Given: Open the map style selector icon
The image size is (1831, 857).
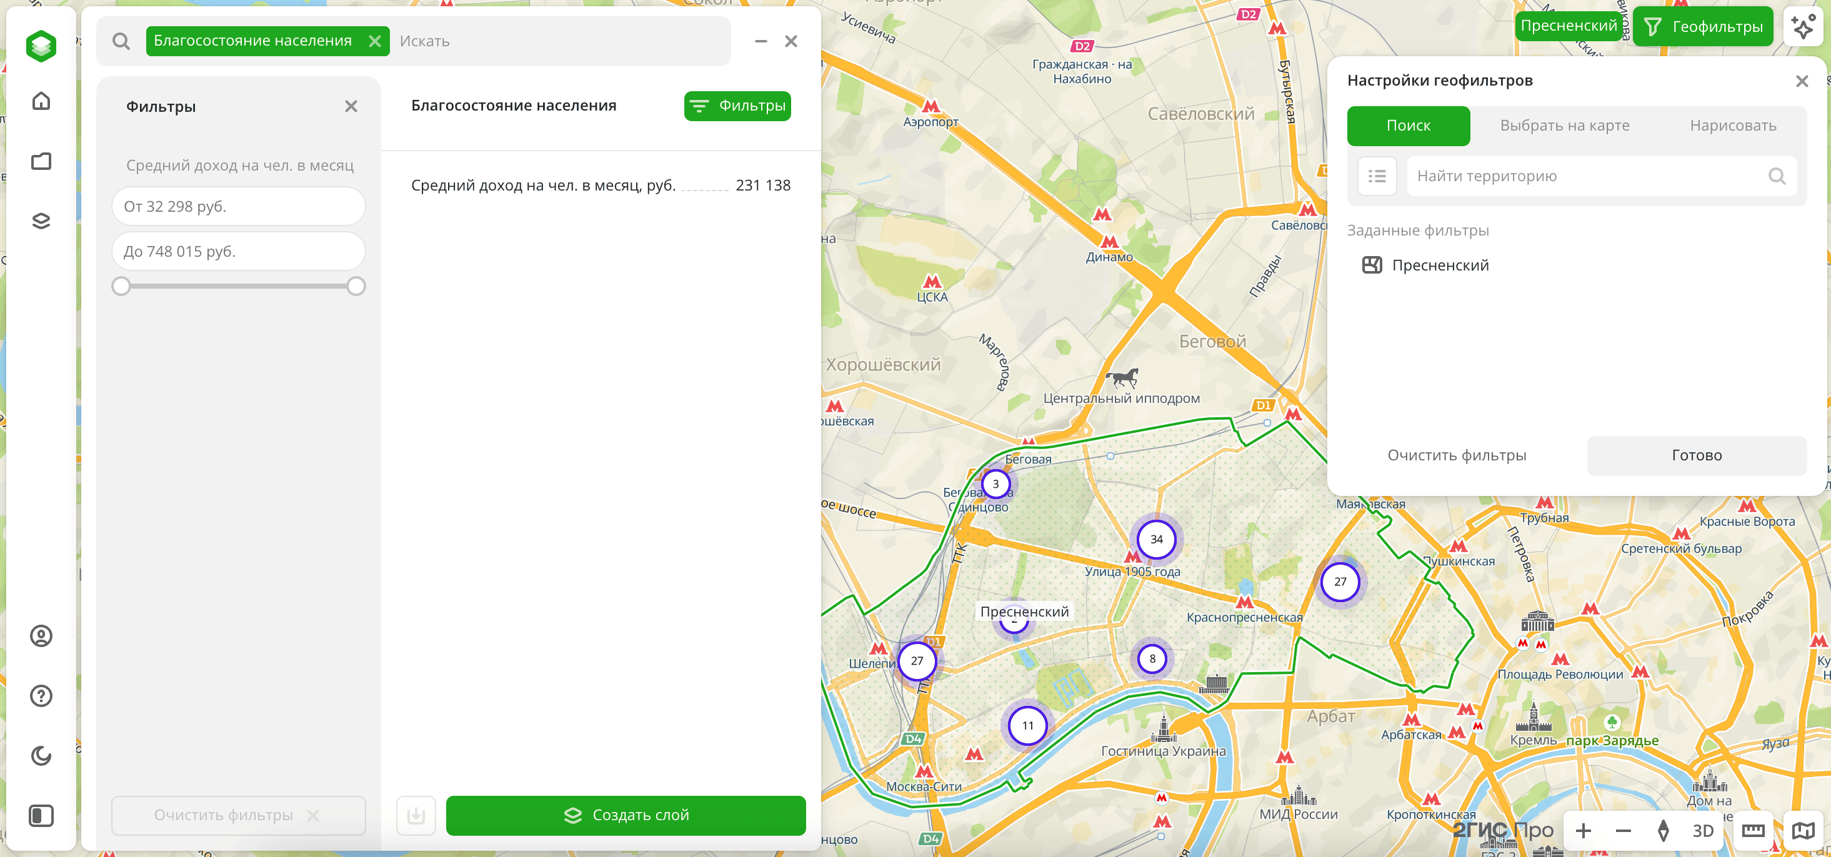Looking at the screenshot, I should pos(1804,831).
